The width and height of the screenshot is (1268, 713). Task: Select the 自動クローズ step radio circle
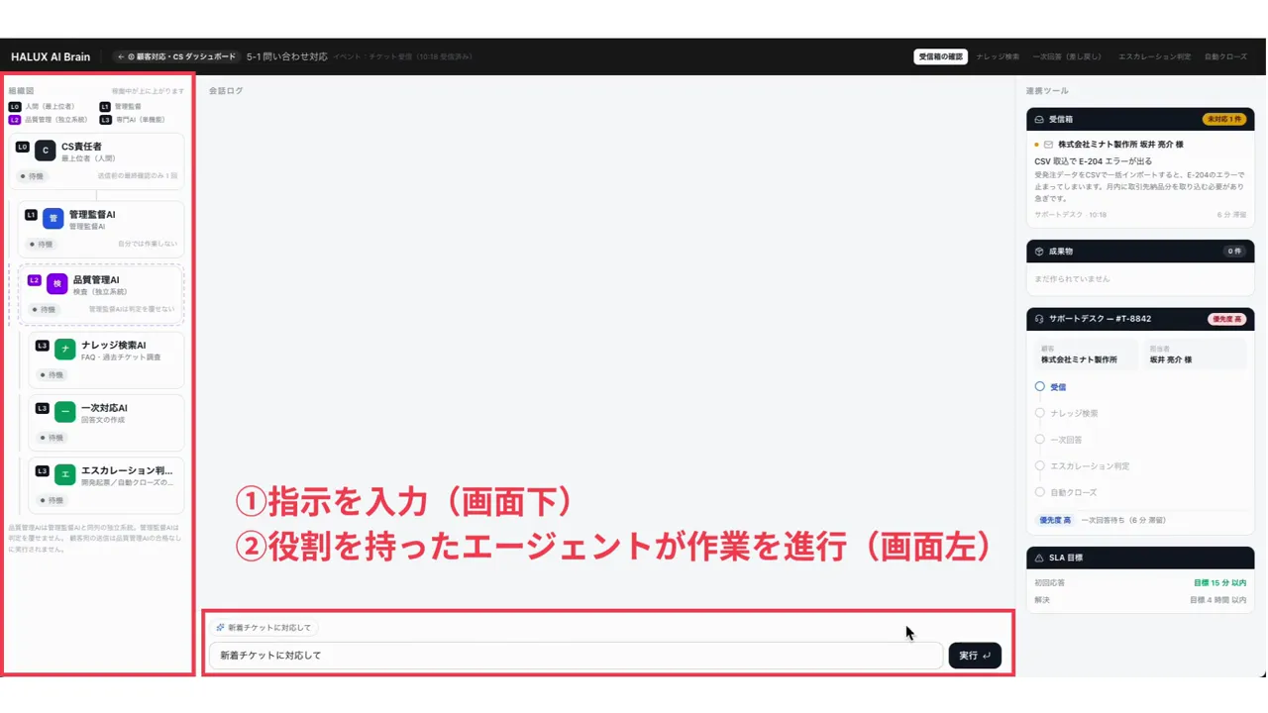click(1040, 491)
